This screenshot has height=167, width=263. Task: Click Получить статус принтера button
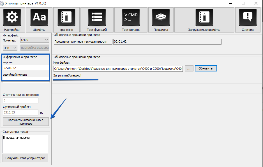[x=25, y=158]
